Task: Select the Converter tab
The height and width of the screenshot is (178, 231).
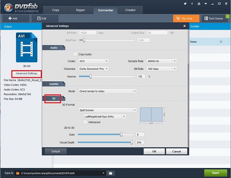Action: point(105,10)
